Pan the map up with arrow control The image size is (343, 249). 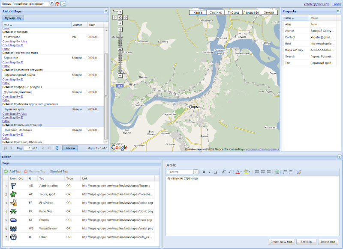[x=120, y=12]
